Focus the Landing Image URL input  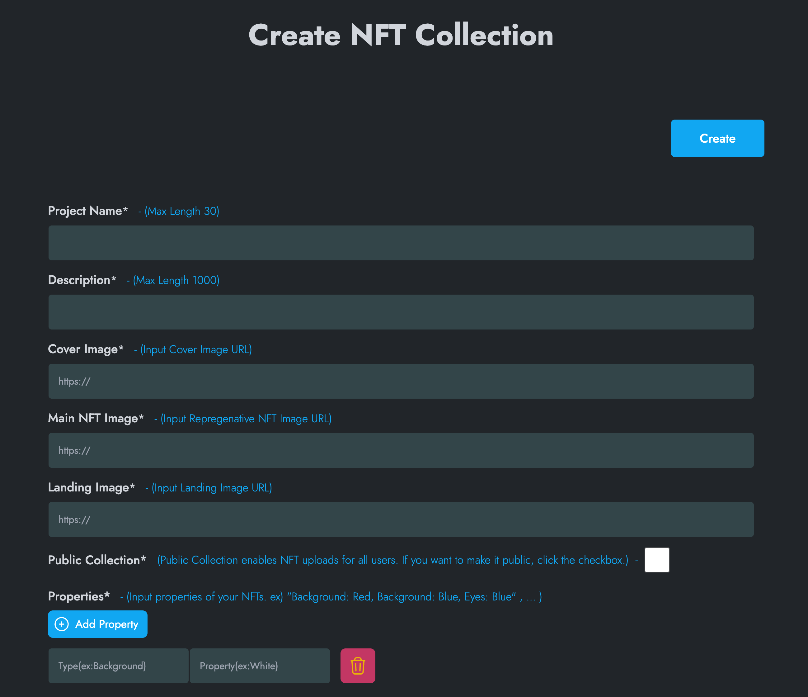pos(401,519)
